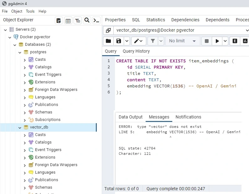Click the Databases (2) stack icon

21,45
